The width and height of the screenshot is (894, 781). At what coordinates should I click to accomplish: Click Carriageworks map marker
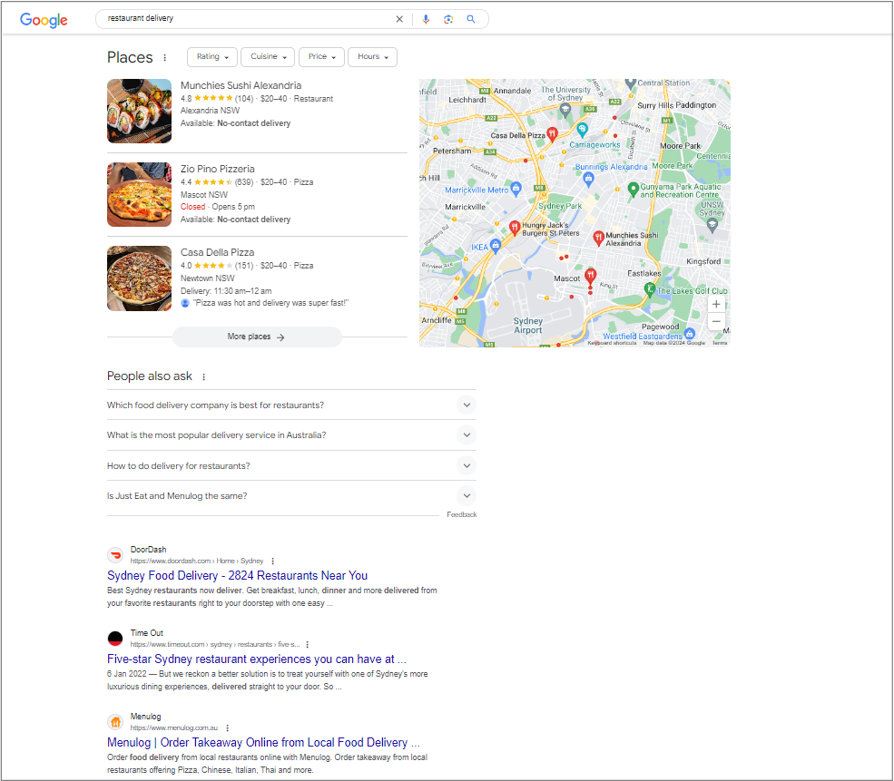tap(582, 130)
